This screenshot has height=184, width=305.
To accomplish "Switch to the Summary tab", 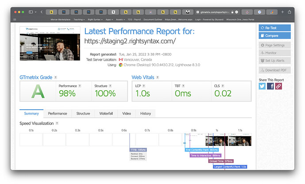I will (x=31, y=114).
